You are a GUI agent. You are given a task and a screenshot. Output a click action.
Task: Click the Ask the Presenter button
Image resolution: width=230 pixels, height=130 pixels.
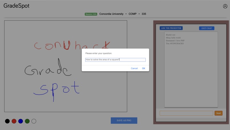point(171,28)
